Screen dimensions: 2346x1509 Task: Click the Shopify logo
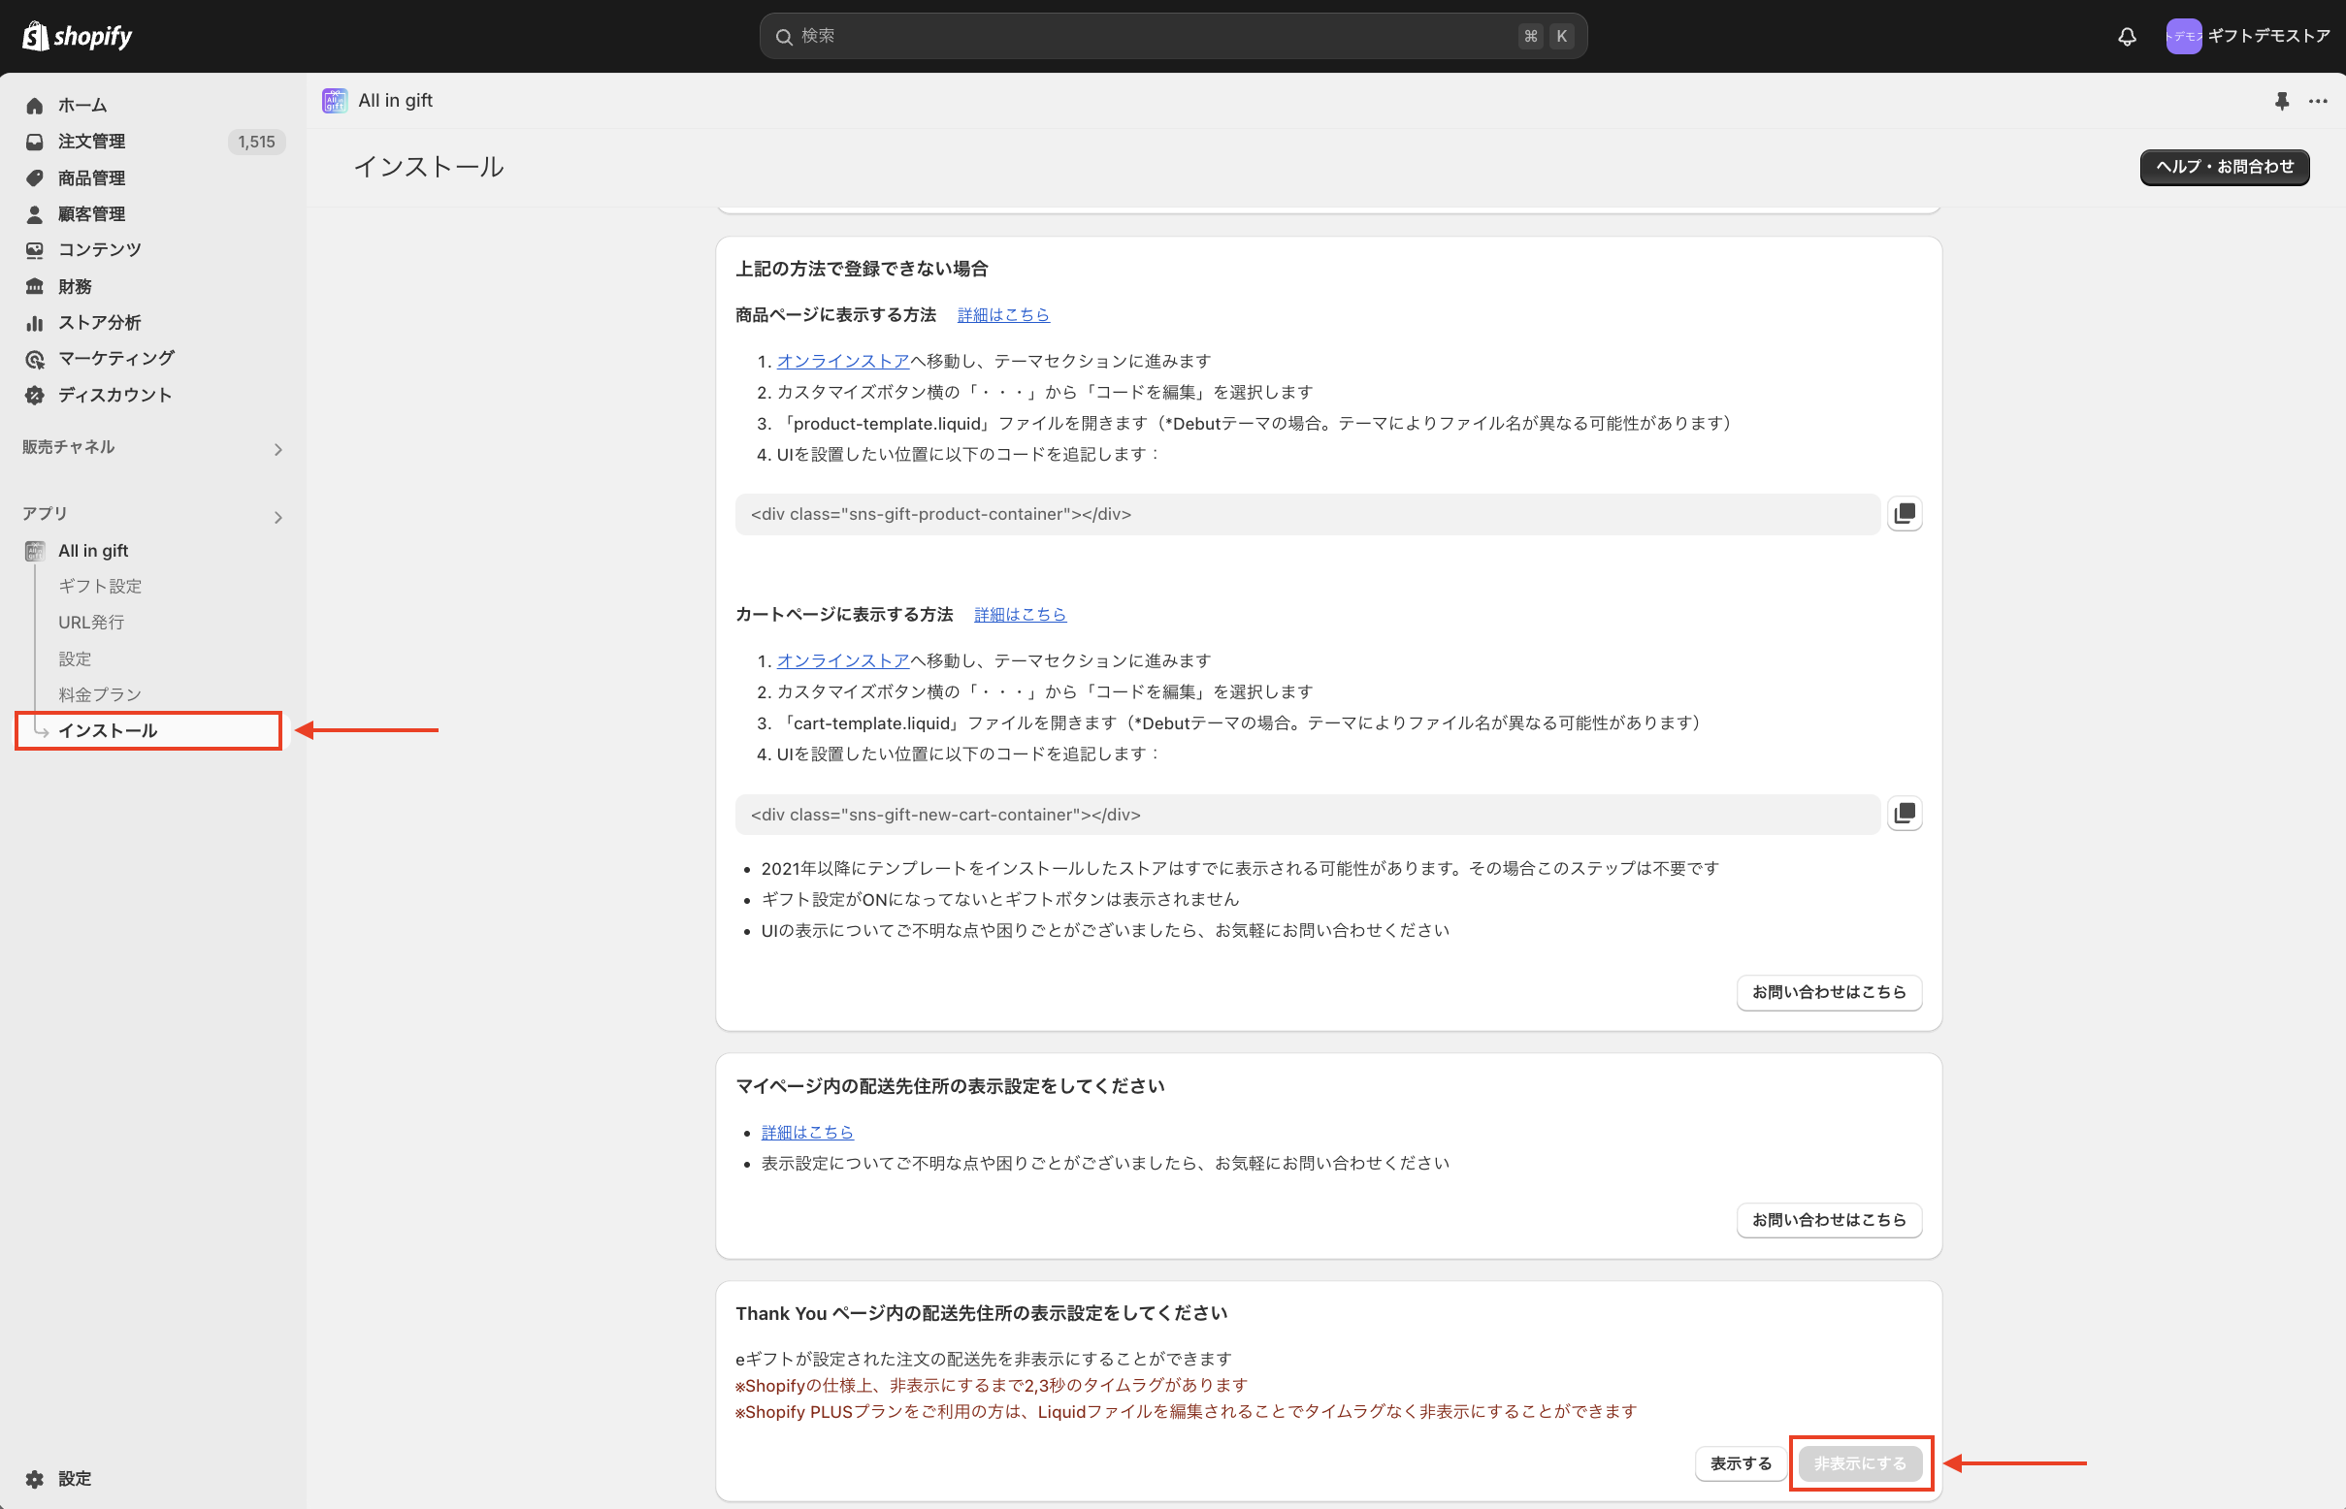(78, 36)
